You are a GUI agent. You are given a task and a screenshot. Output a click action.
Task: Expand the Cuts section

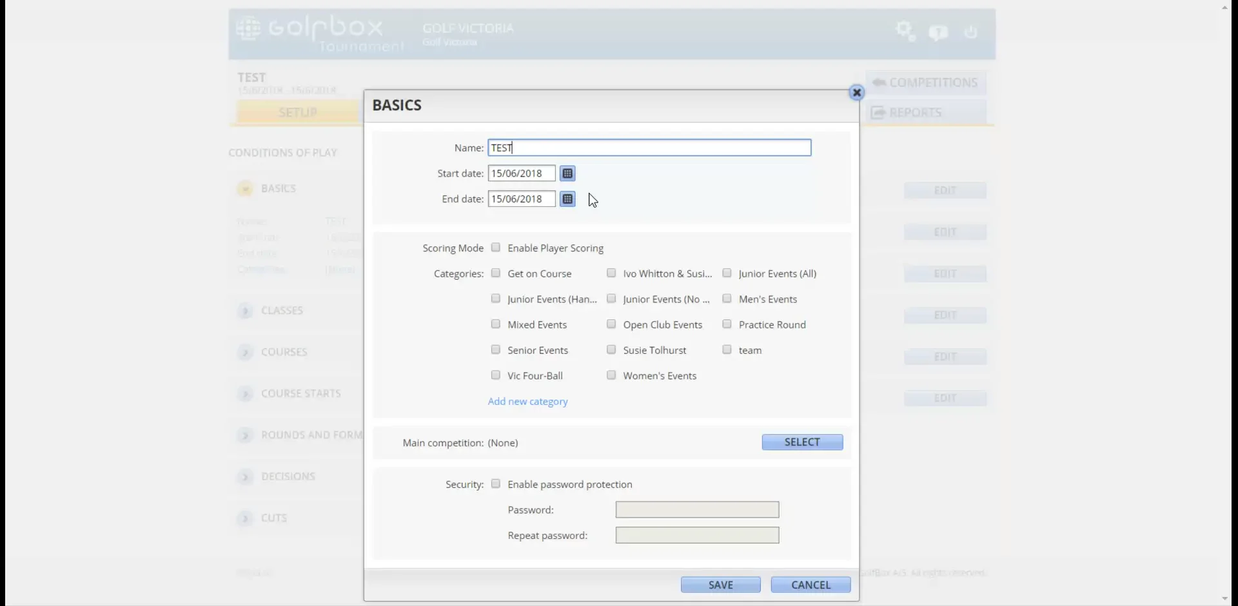[x=245, y=518]
